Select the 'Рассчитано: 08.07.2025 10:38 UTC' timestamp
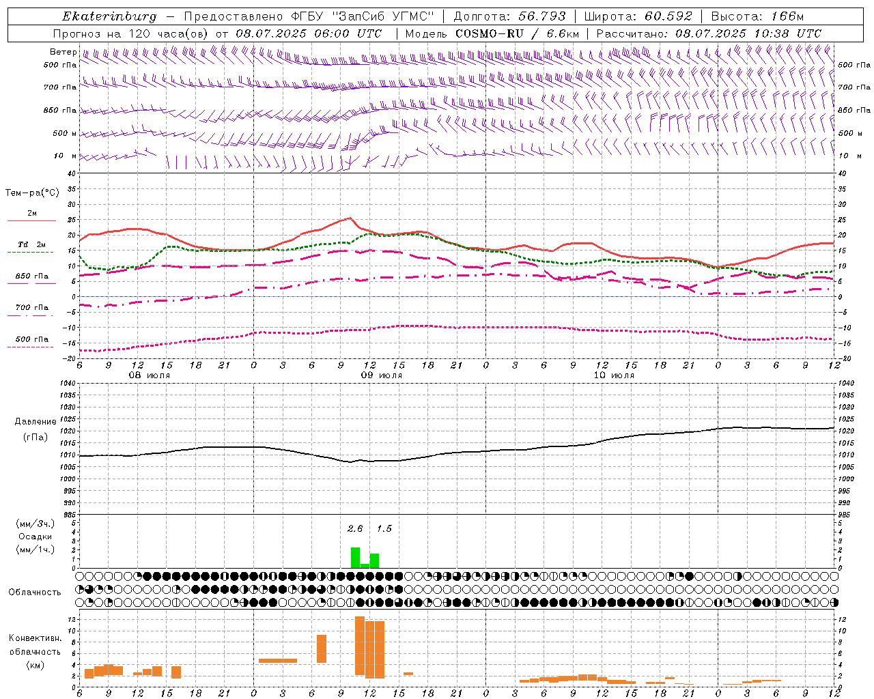This screenshot has width=874, height=699. 709,33
